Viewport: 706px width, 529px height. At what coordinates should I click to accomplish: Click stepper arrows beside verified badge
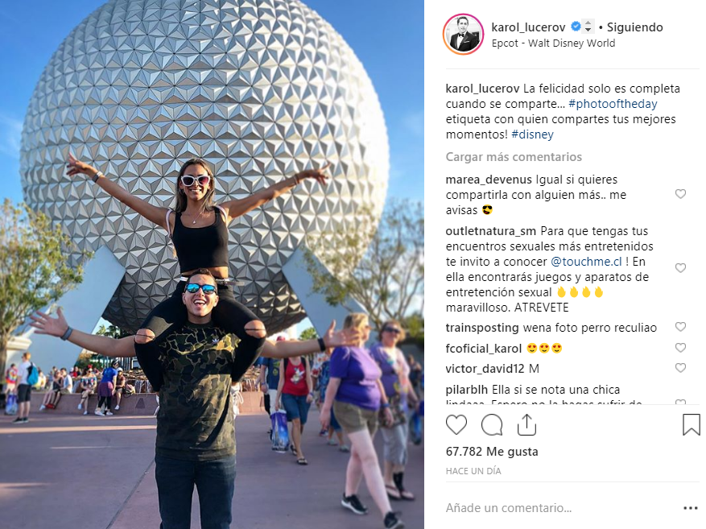point(588,27)
